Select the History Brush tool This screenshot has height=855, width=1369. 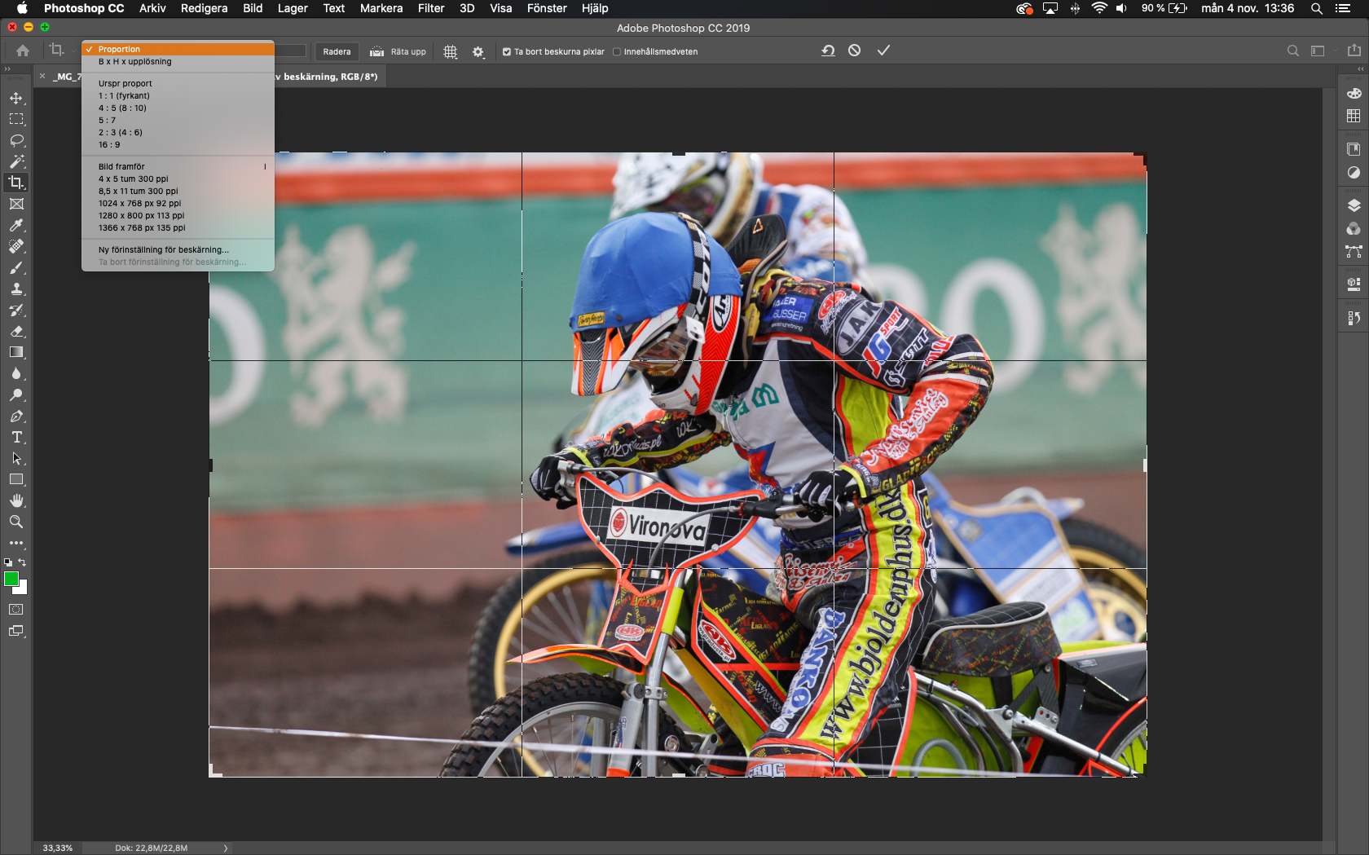pos(16,310)
